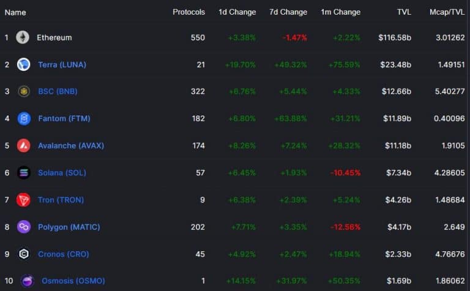Image resolution: width=470 pixels, height=291 pixels.
Task: Open the Cronos (CRO) chain link
Action: (x=64, y=254)
